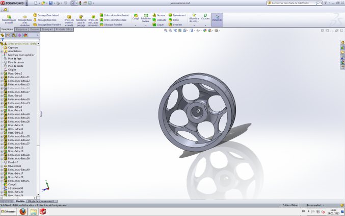Click Zoom to fit icon in view toolbar
This screenshot has height=216, width=345.
tap(166, 31)
